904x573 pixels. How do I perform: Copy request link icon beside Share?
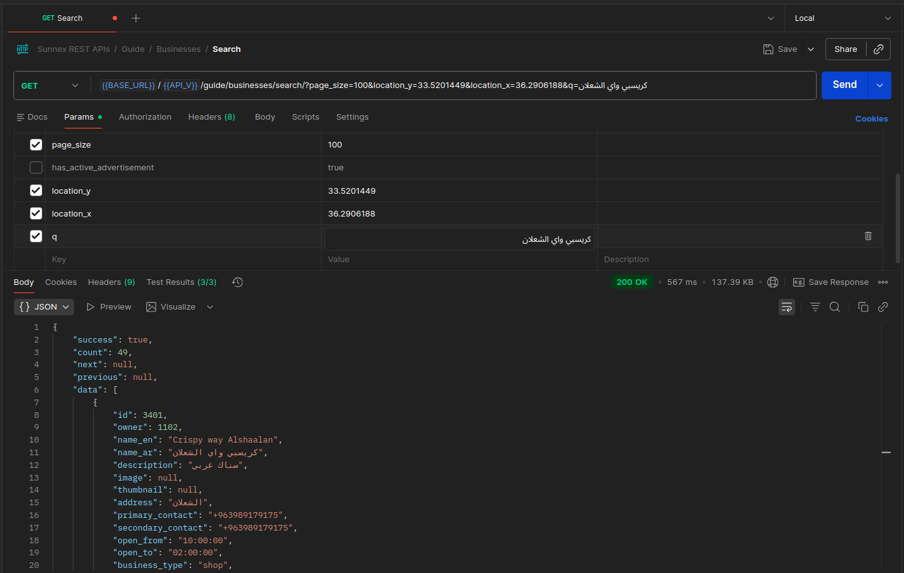tap(878, 49)
